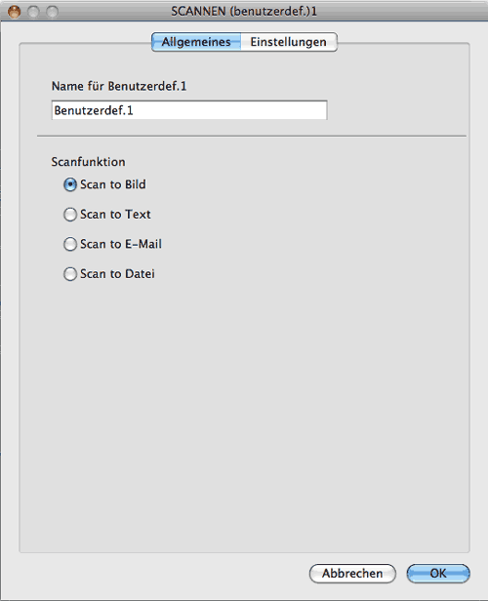Enable the Scan to E-Mail radio button
This screenshot has width=488, height=601.
tap(70, 244)
